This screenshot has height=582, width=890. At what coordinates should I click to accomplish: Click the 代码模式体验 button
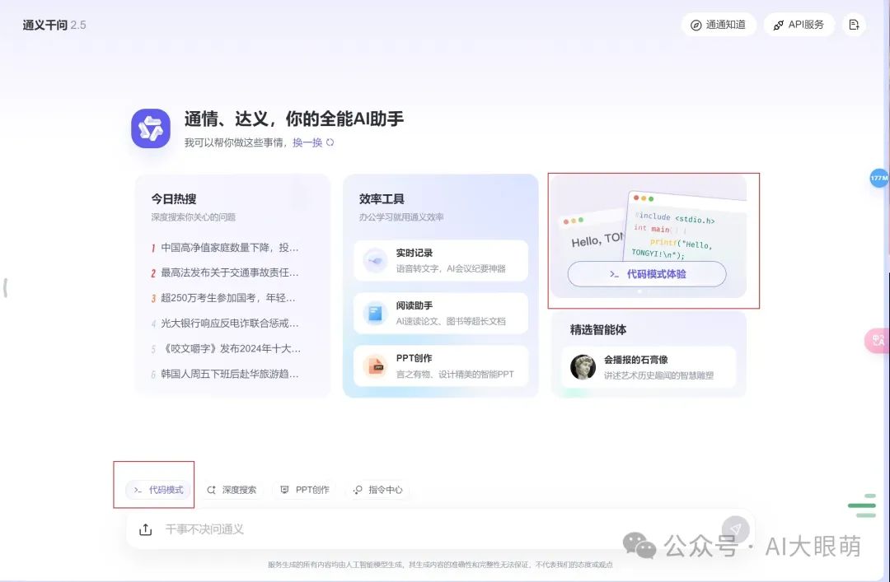pos(647,274)
